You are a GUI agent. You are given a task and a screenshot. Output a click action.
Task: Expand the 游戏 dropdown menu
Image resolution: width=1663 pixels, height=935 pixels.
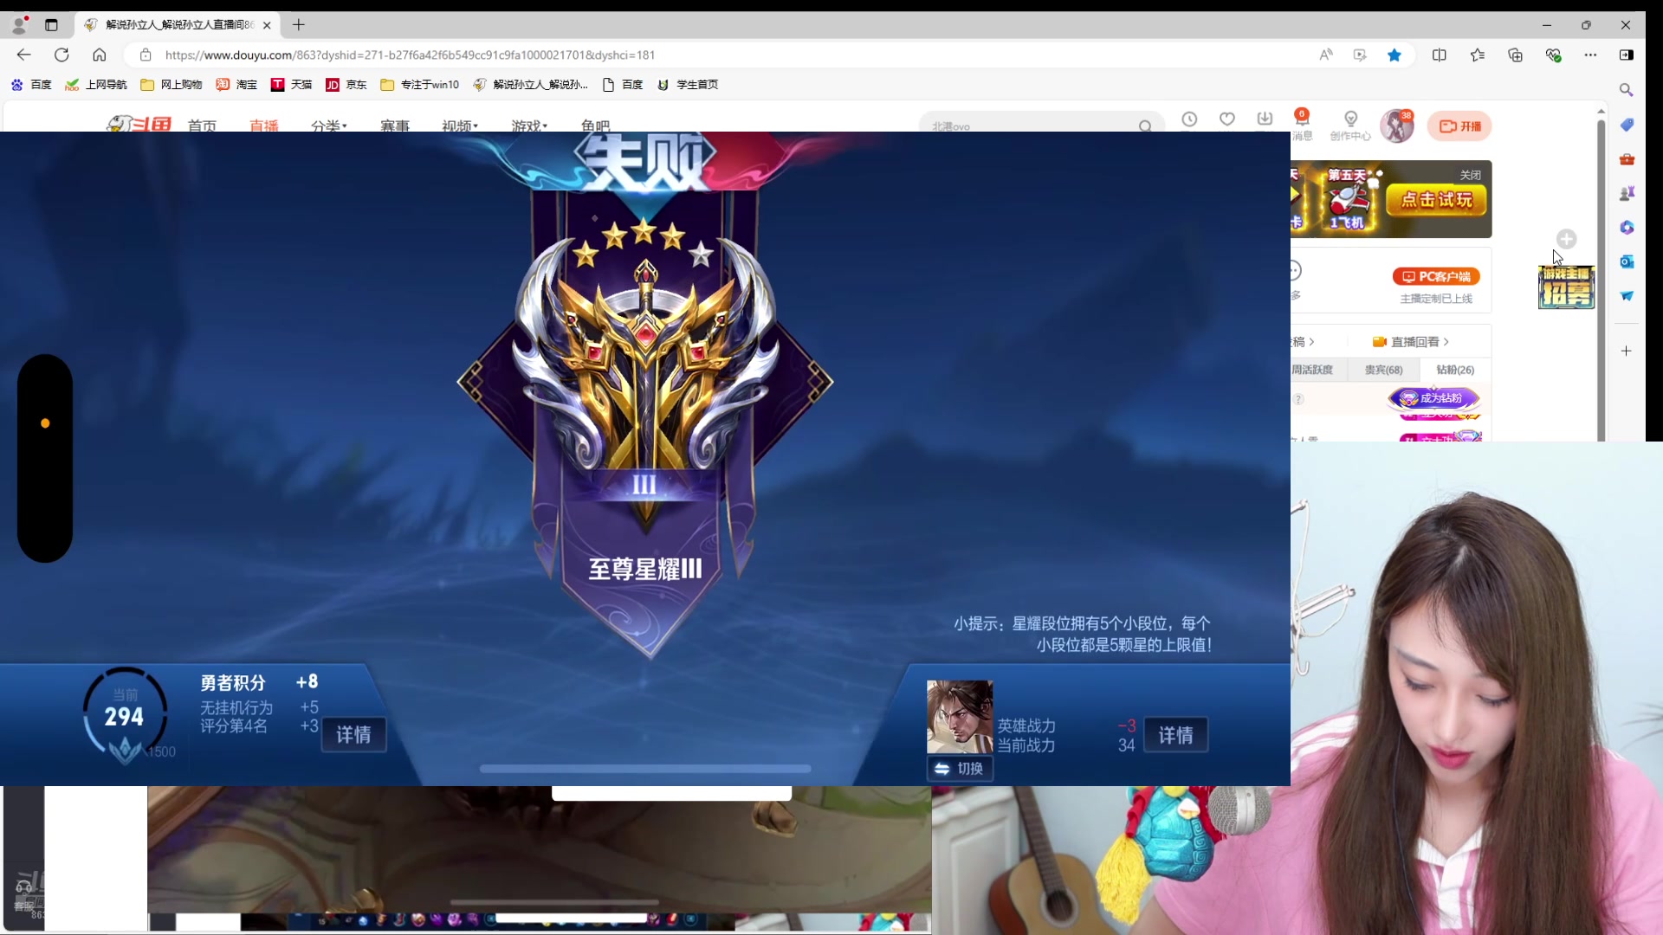(529, 126)
